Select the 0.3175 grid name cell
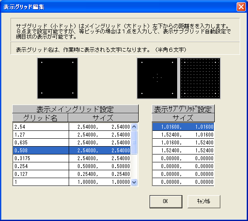Image resolution: width=248 pixels, height=221 pixels. coord(41,158)
